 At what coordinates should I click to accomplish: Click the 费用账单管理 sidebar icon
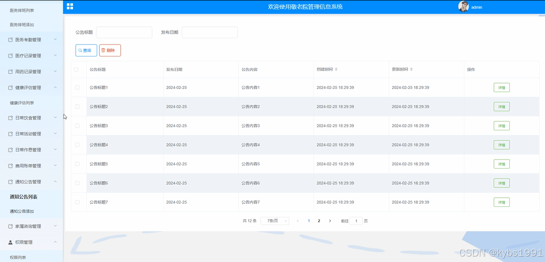pyautogui.click(x=11, y=166)
